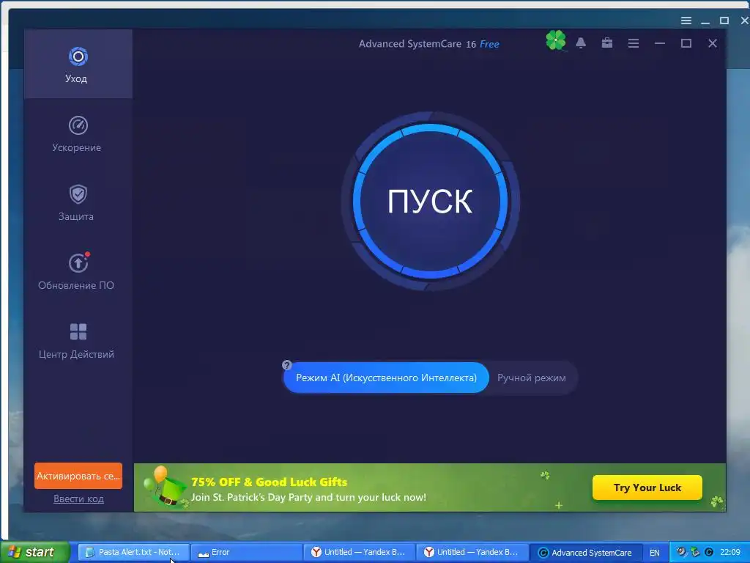Open the Ввести код link
The image size is (750, 563).
[x=78, y=498]
